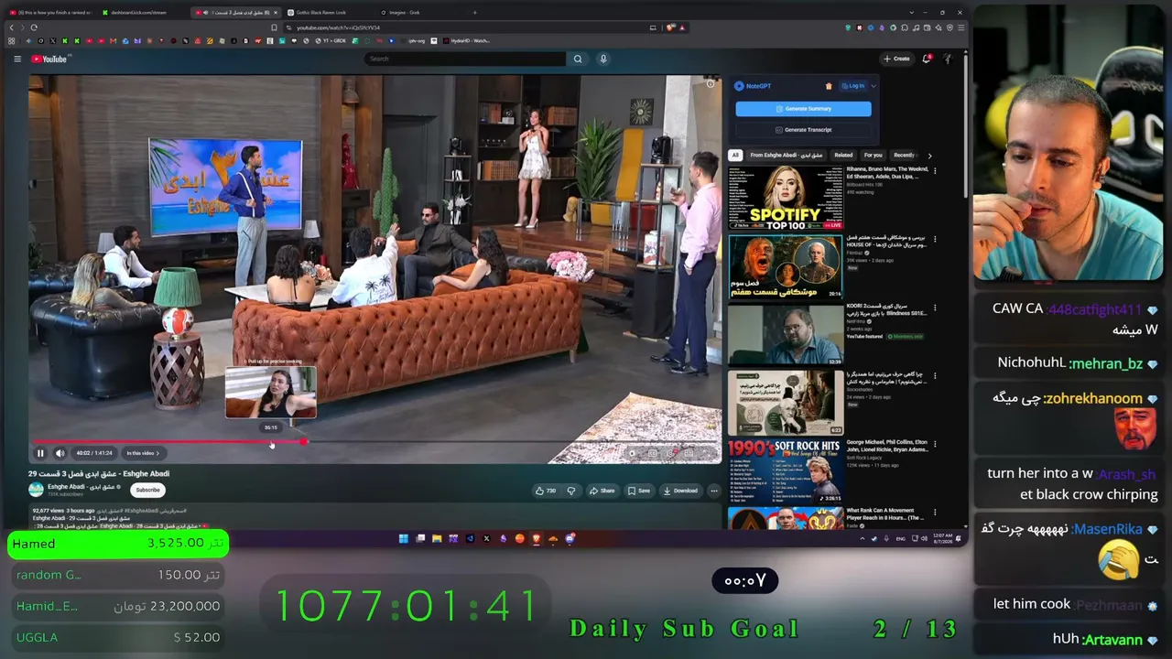Screen dimensions: 1172x659
Task: Click the video progress bar scrubber
Action: [x=303, y=442]
